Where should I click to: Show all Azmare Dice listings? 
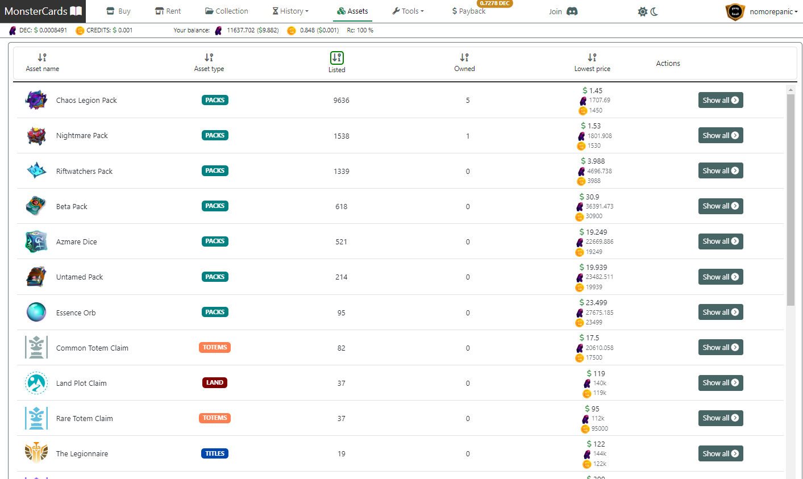click(721, 241)
